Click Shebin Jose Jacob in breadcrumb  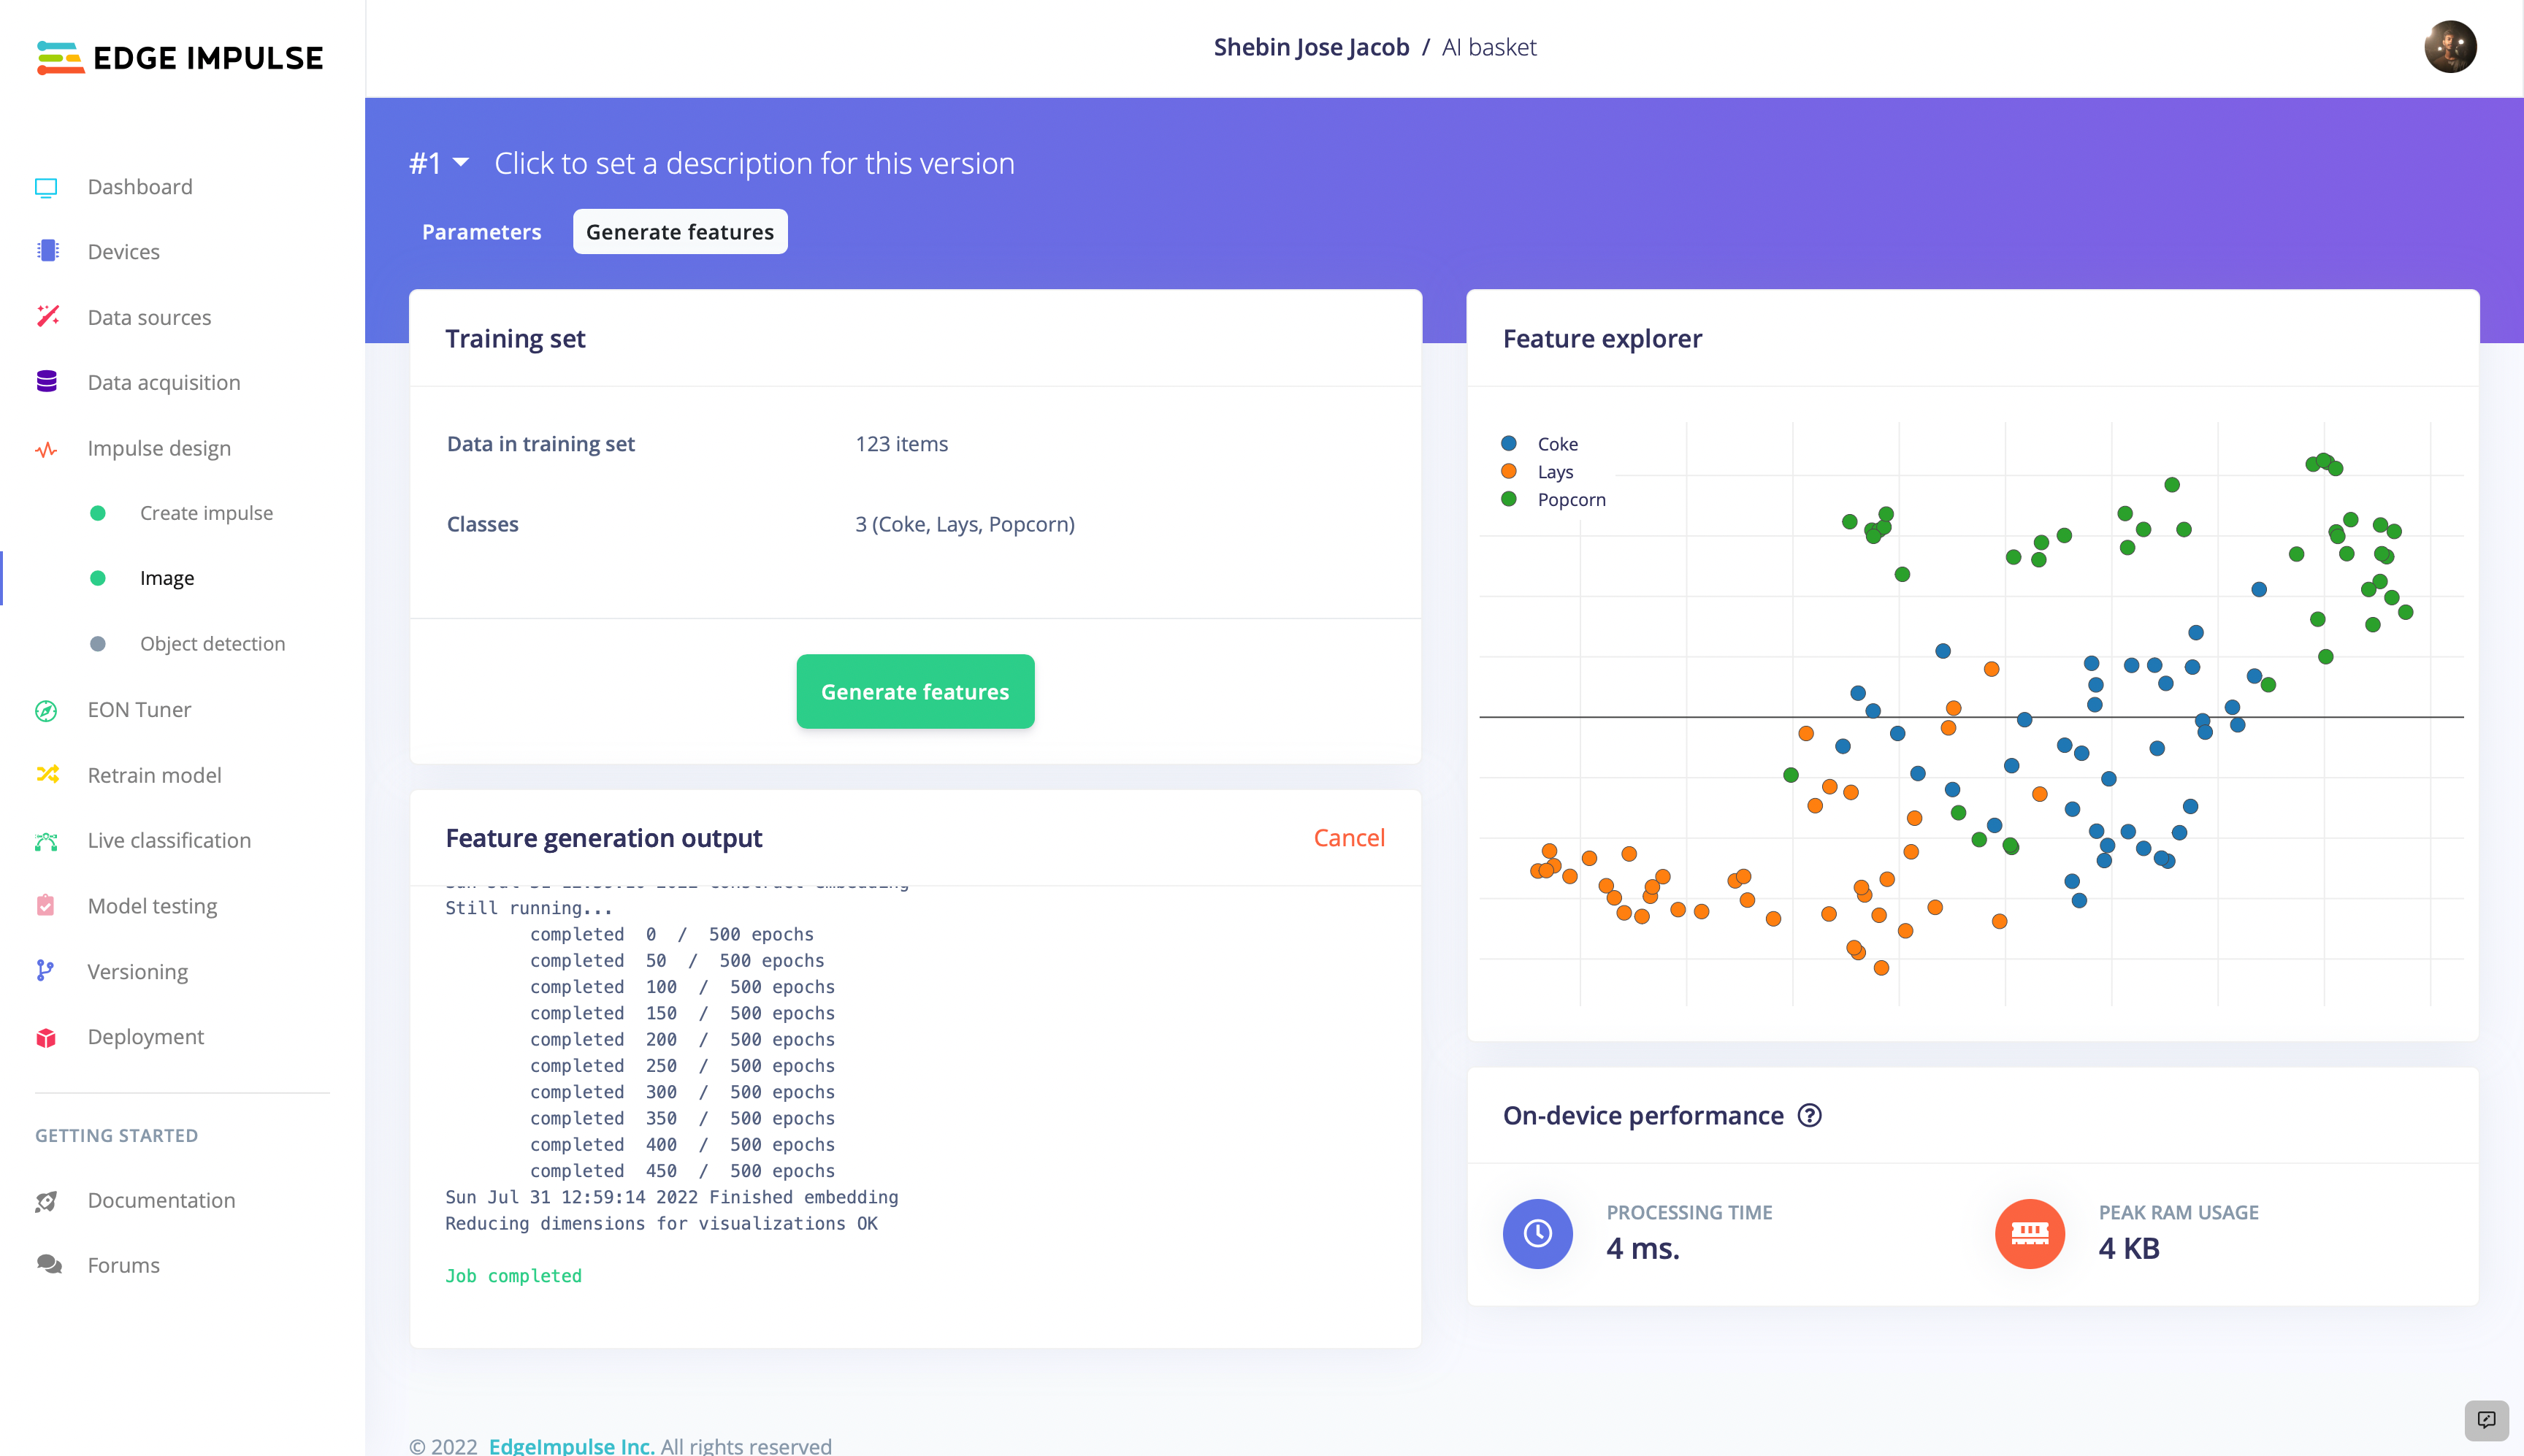pyautogui.click(x=1311, y=47)
